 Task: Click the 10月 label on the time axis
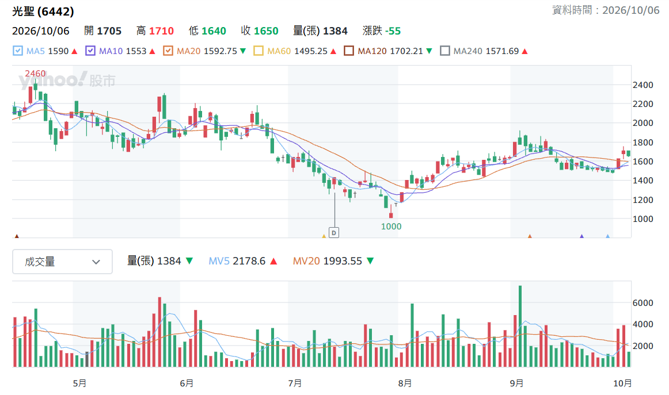point(622,384)
